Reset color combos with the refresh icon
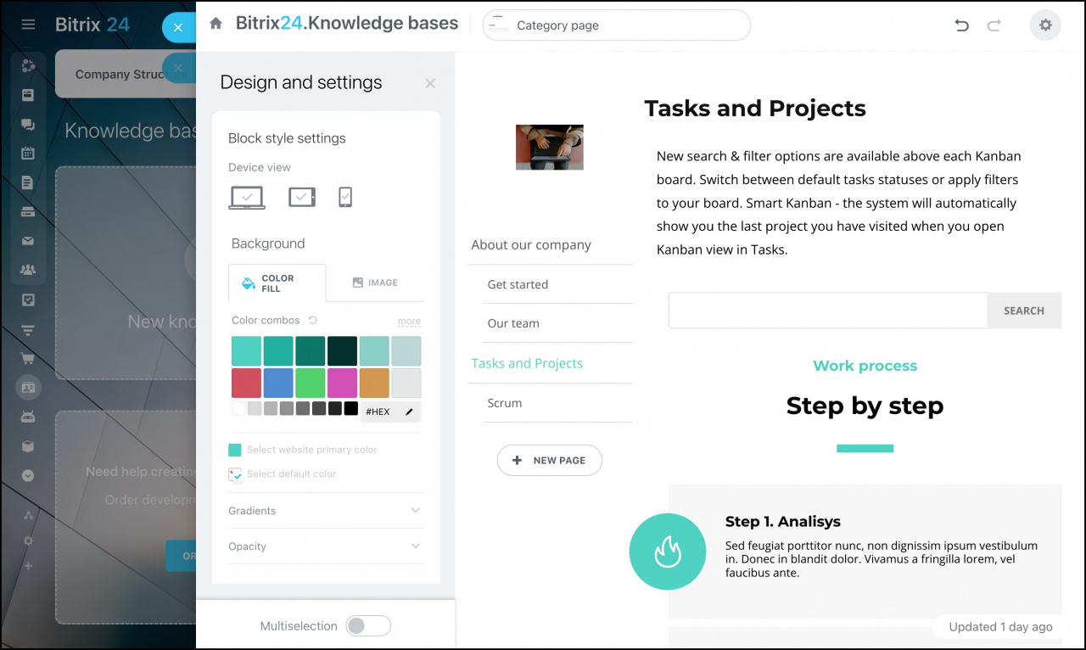This screenshot has height=650, width=1086. (x=312, y=320)
